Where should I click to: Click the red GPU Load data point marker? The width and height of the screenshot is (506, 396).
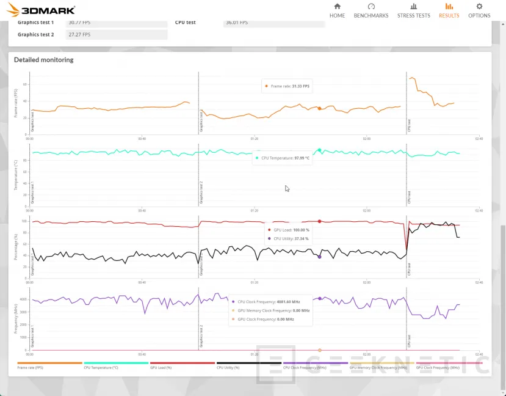click(x=319, y=221)
